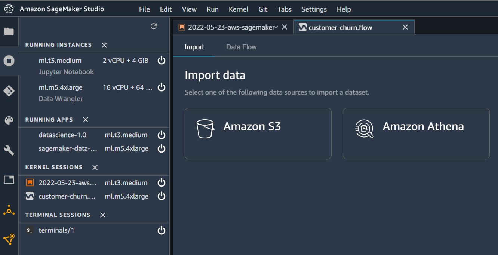The width and height of the screenshot is (498, 255).
Task: Shut down all terminal sessions with X
Action: [103, 215]
